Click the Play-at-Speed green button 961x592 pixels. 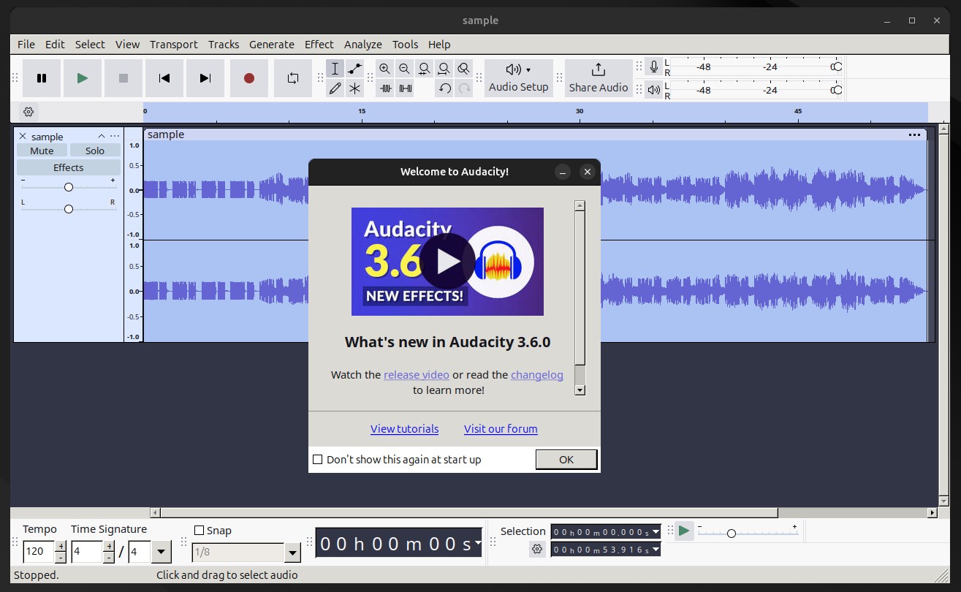point(684,531)
